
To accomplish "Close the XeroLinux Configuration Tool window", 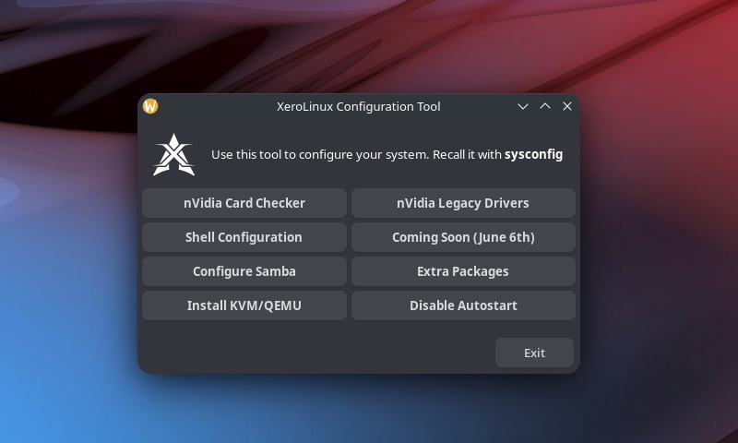I will pyautogui.click(x=567, y=106).
